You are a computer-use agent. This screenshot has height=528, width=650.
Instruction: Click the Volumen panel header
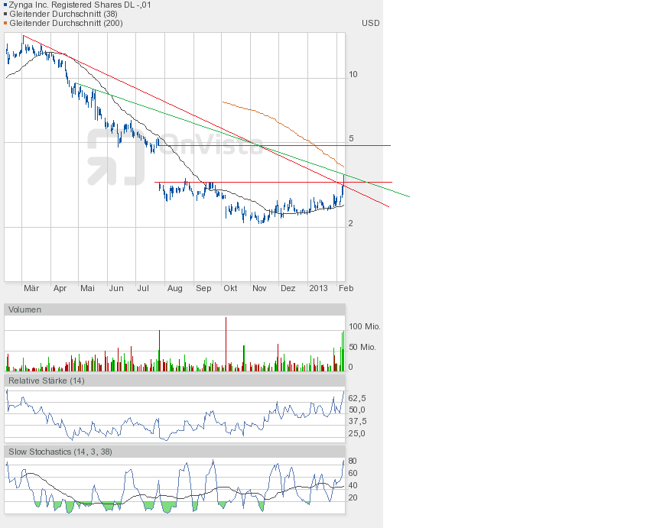[25, 309]
